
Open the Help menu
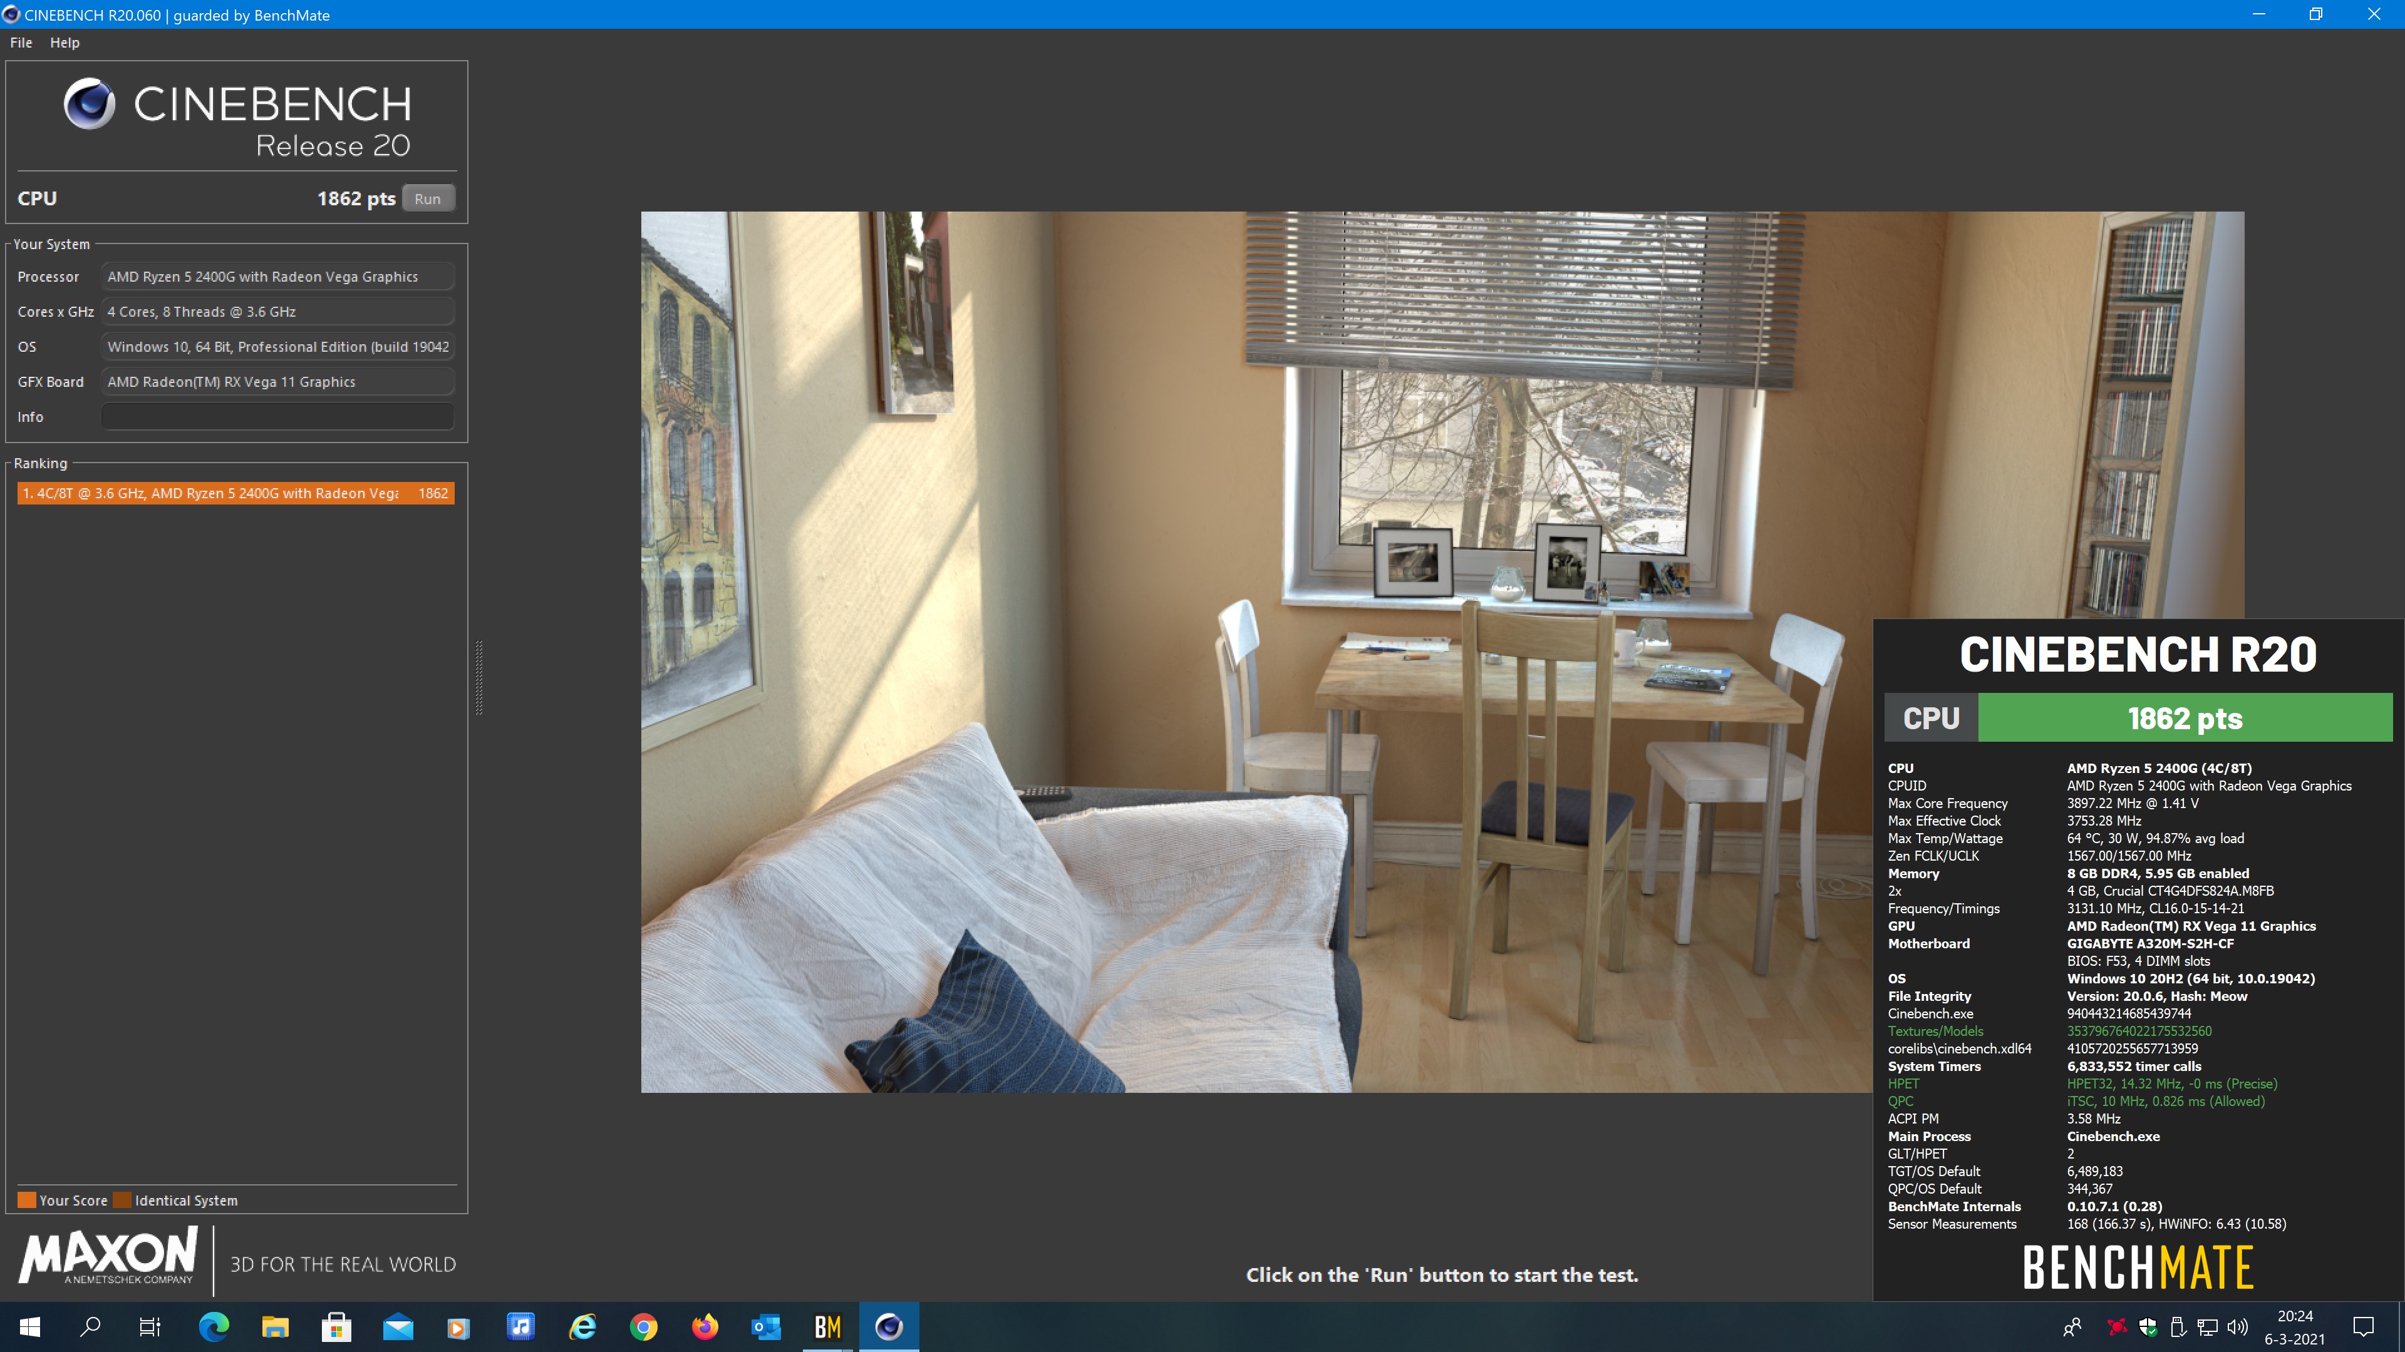click(x=65, y=43)
